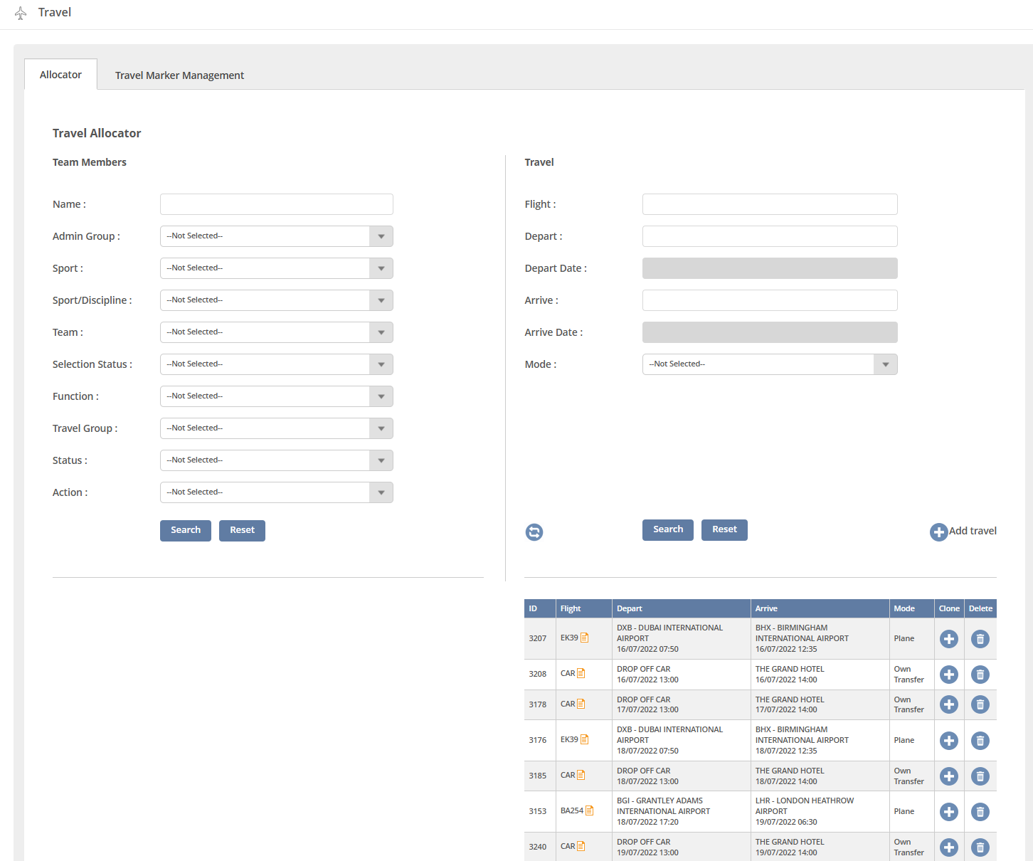1033x861 pixels.
Task: Open document icon for flight EK39 row 3207
Action: click(585, 638)
